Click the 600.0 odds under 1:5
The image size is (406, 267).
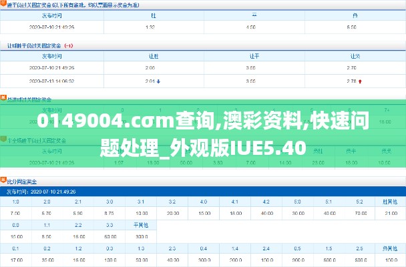[x=330, y=260]
